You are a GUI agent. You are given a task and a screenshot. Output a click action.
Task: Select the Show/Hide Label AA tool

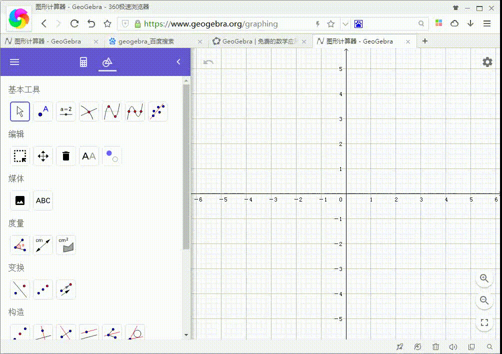[x=88, y=156]
